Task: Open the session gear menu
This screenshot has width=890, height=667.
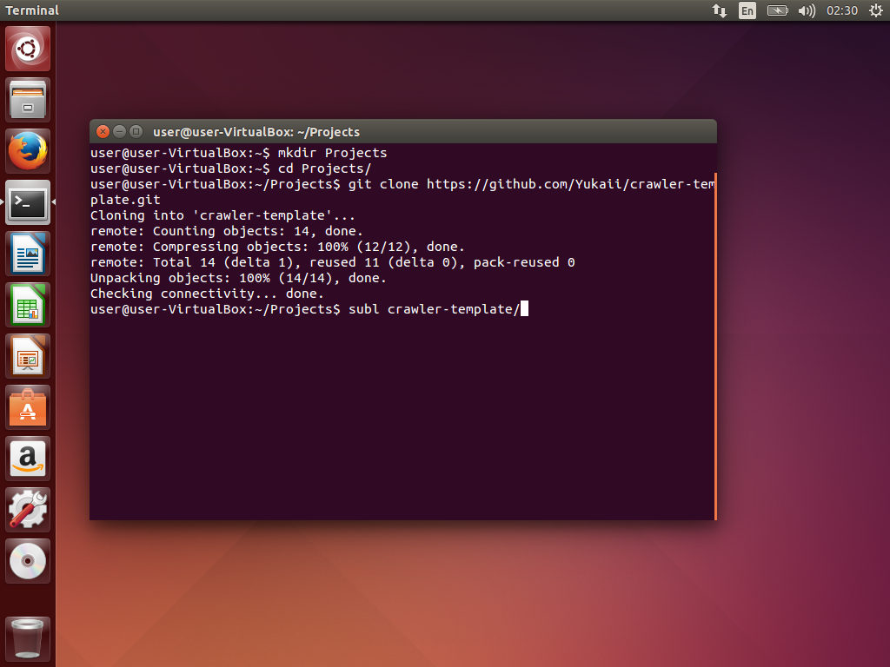Action: 876,10
